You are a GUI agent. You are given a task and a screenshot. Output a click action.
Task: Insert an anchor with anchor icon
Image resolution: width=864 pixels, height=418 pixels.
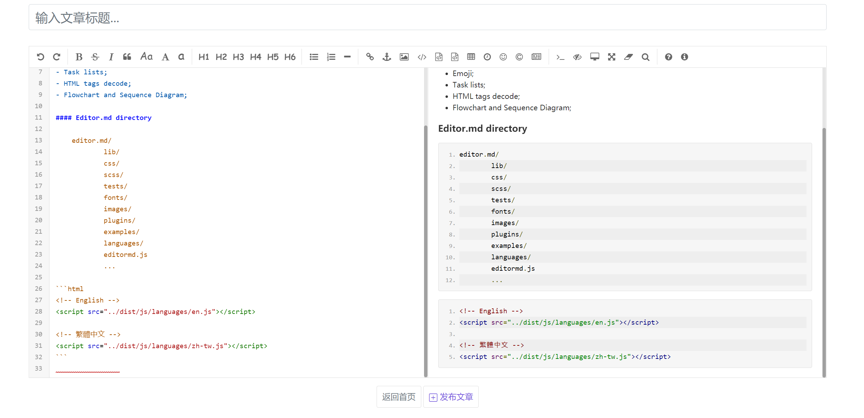coord(387,57)
